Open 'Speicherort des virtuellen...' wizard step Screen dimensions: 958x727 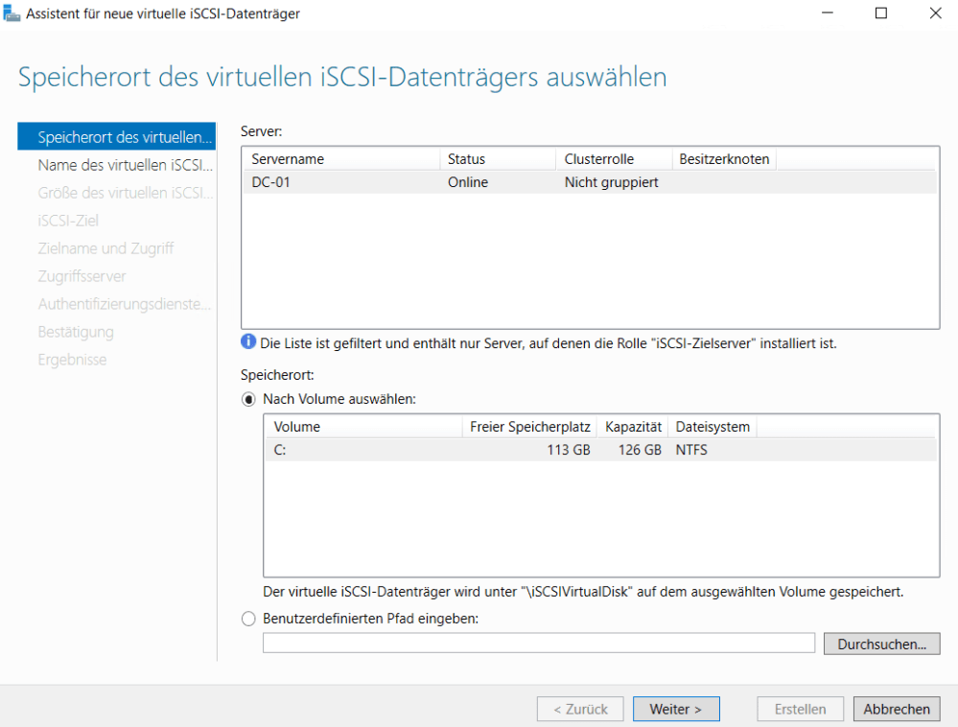point(118,137)
